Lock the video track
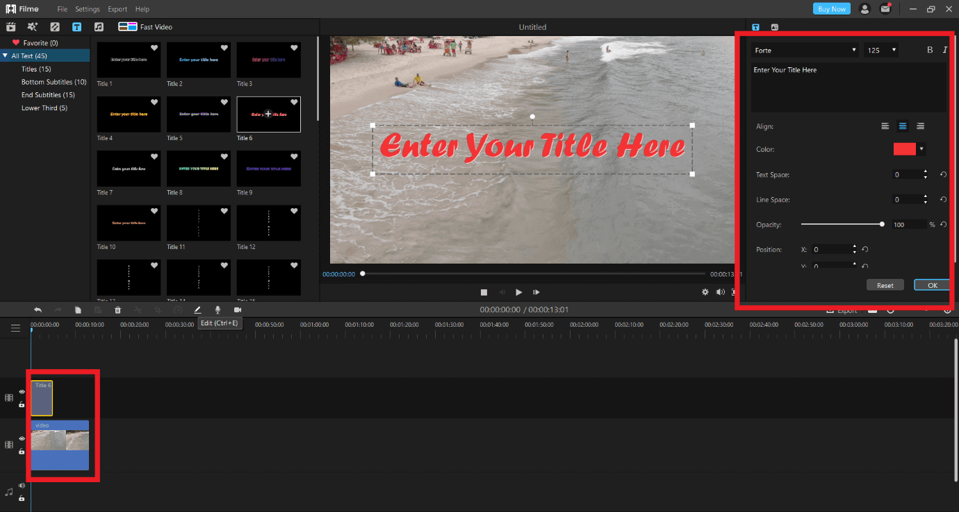The width and height of the screenshot is (959, 512). tap(22, 452)
